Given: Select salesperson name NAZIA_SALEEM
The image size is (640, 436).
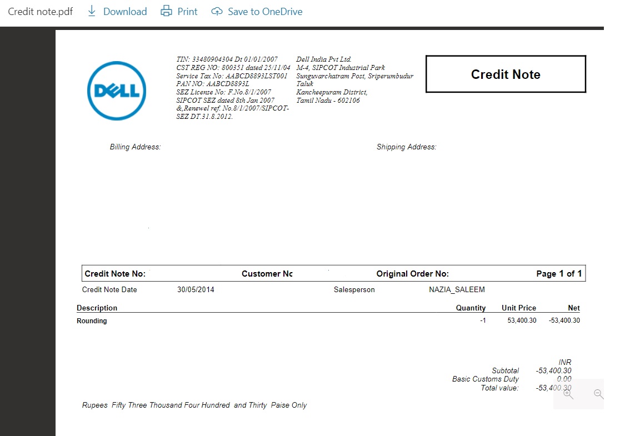Looking at the screenshot, I should click(457, 290).
